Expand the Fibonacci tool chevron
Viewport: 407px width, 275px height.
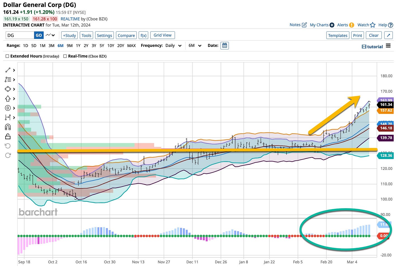pyautogui.click(x=14, y=80)
